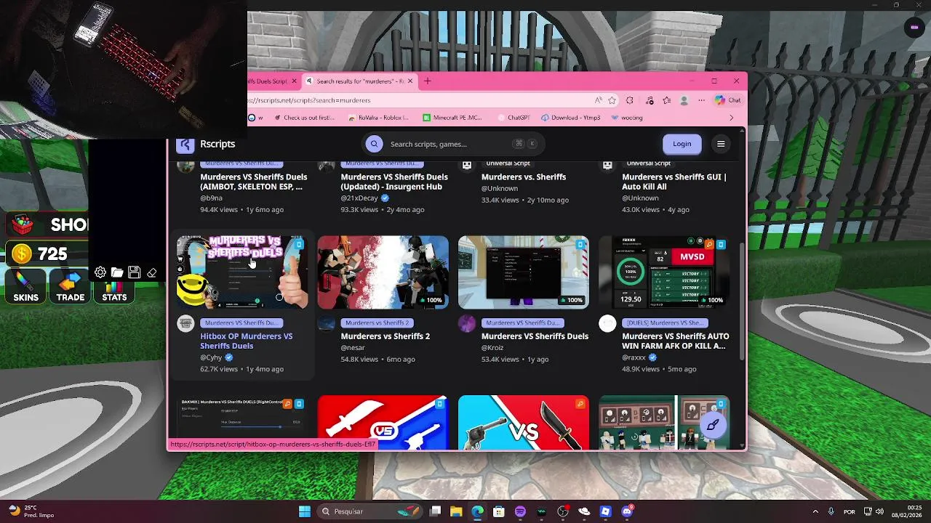Viewport: 931px width, 523px height.
Task: Click the Read aloud icon in the address bar
Action: (598, 100)
